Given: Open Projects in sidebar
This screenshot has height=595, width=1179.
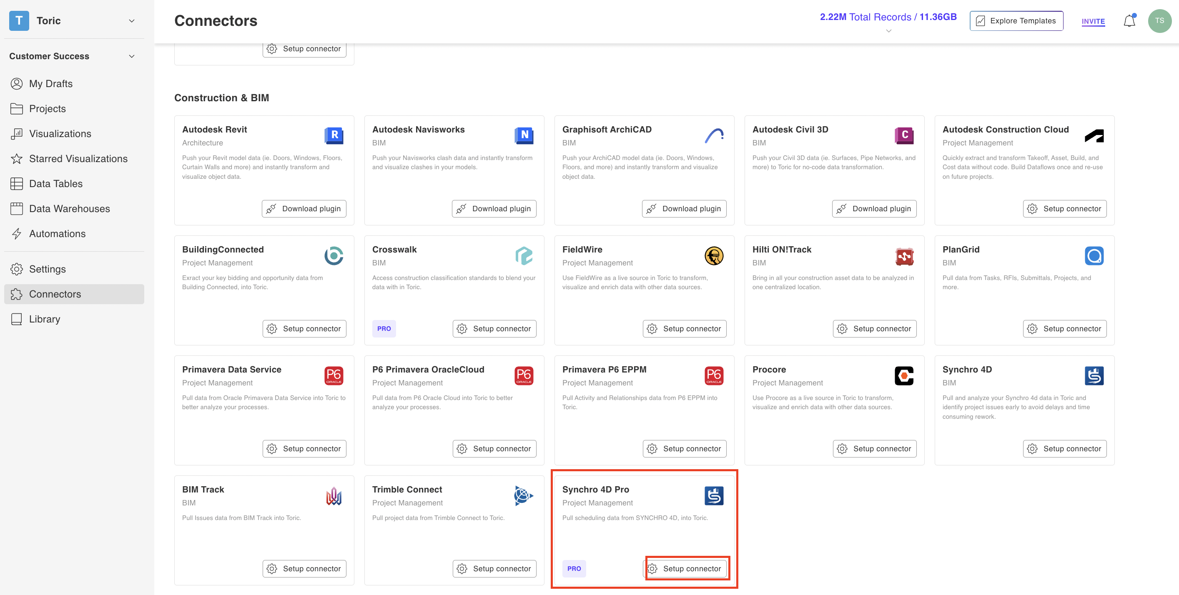Looking at the screenshot, I should click(74, 109).
